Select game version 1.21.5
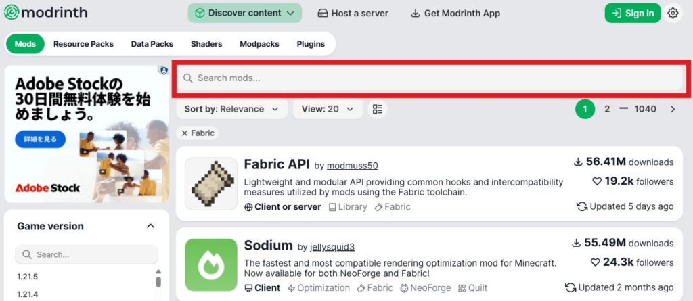The image size is (693, 301). click(x=27, y=277)
